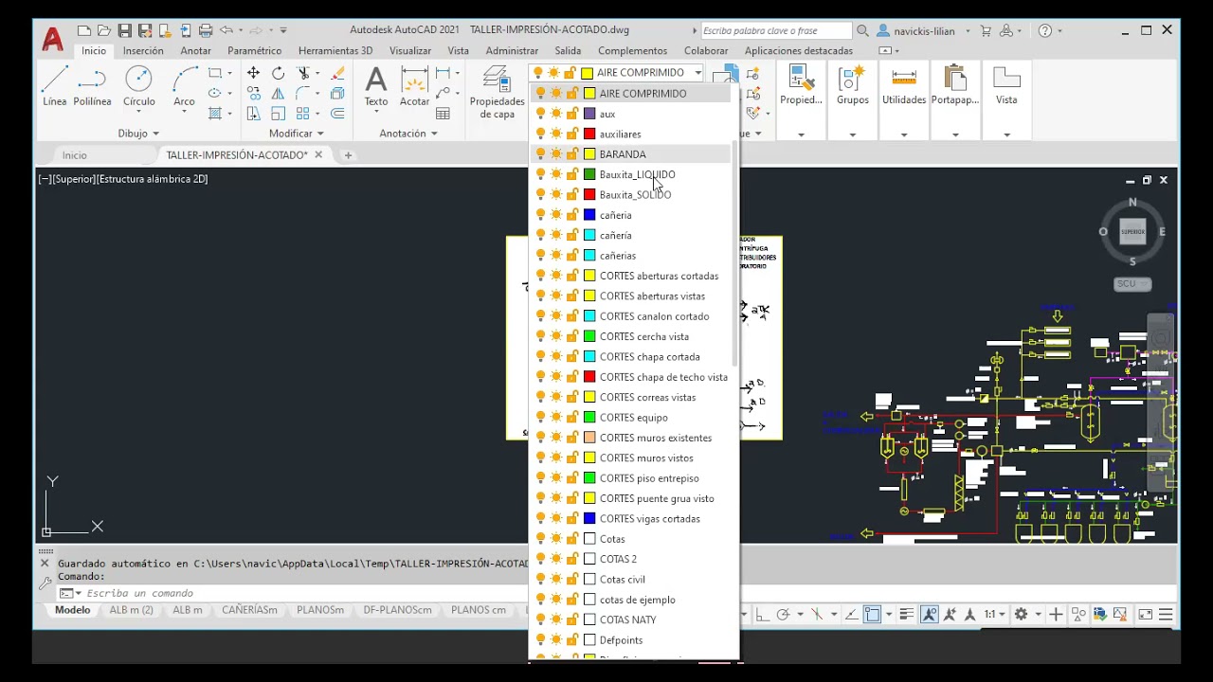Switch to the CAÑERÍASm layout tab
Image resolution: width=1213 pixels, height=682 pixels.
point(249,610)
